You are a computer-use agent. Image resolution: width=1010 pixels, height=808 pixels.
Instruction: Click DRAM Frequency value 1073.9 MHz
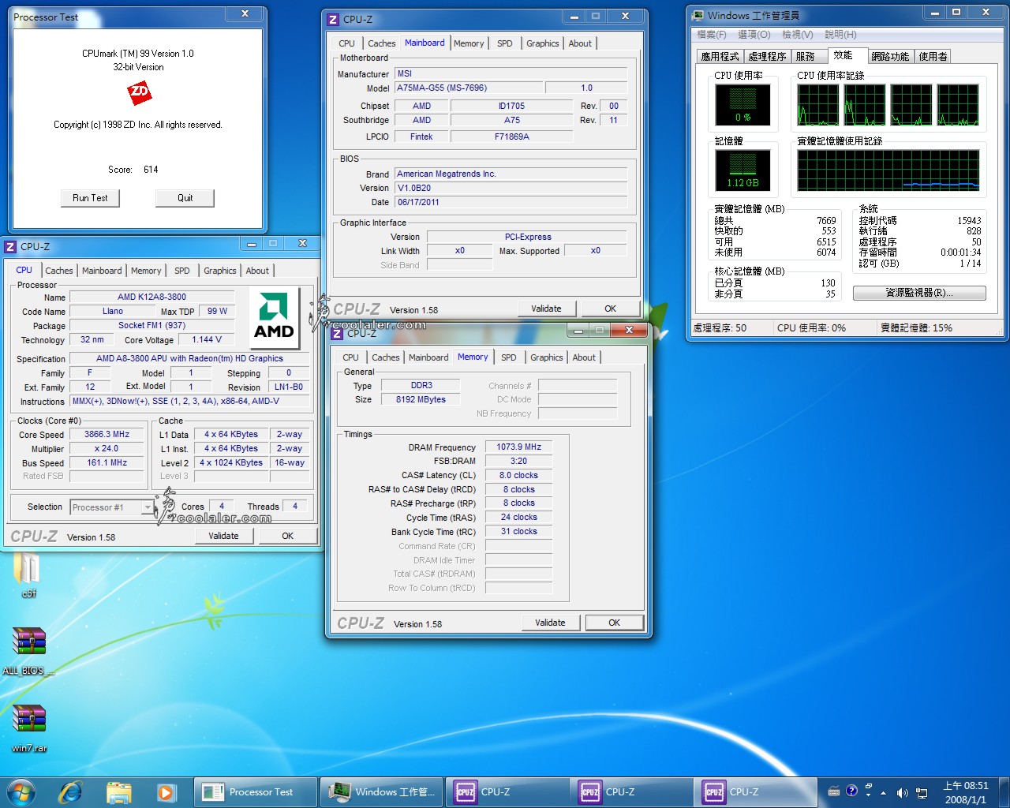tap(518, 447)
